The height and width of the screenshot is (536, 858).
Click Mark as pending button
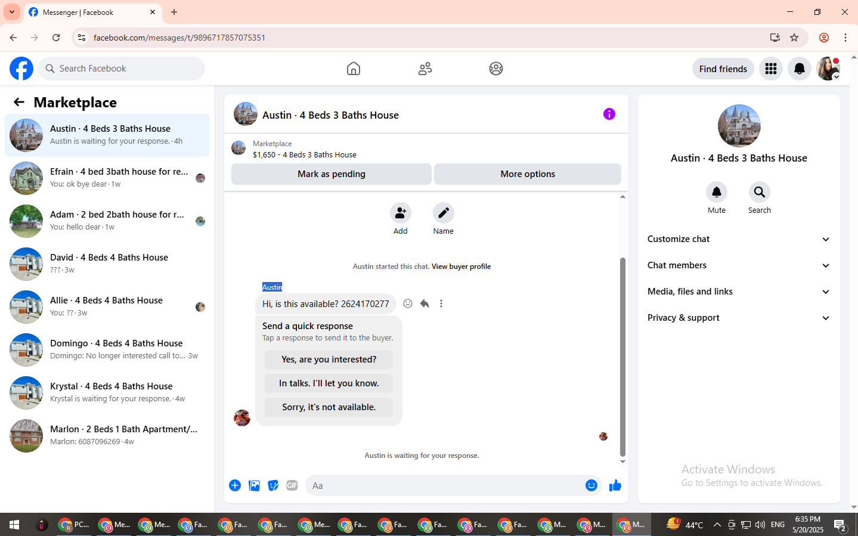click(332, 174)
